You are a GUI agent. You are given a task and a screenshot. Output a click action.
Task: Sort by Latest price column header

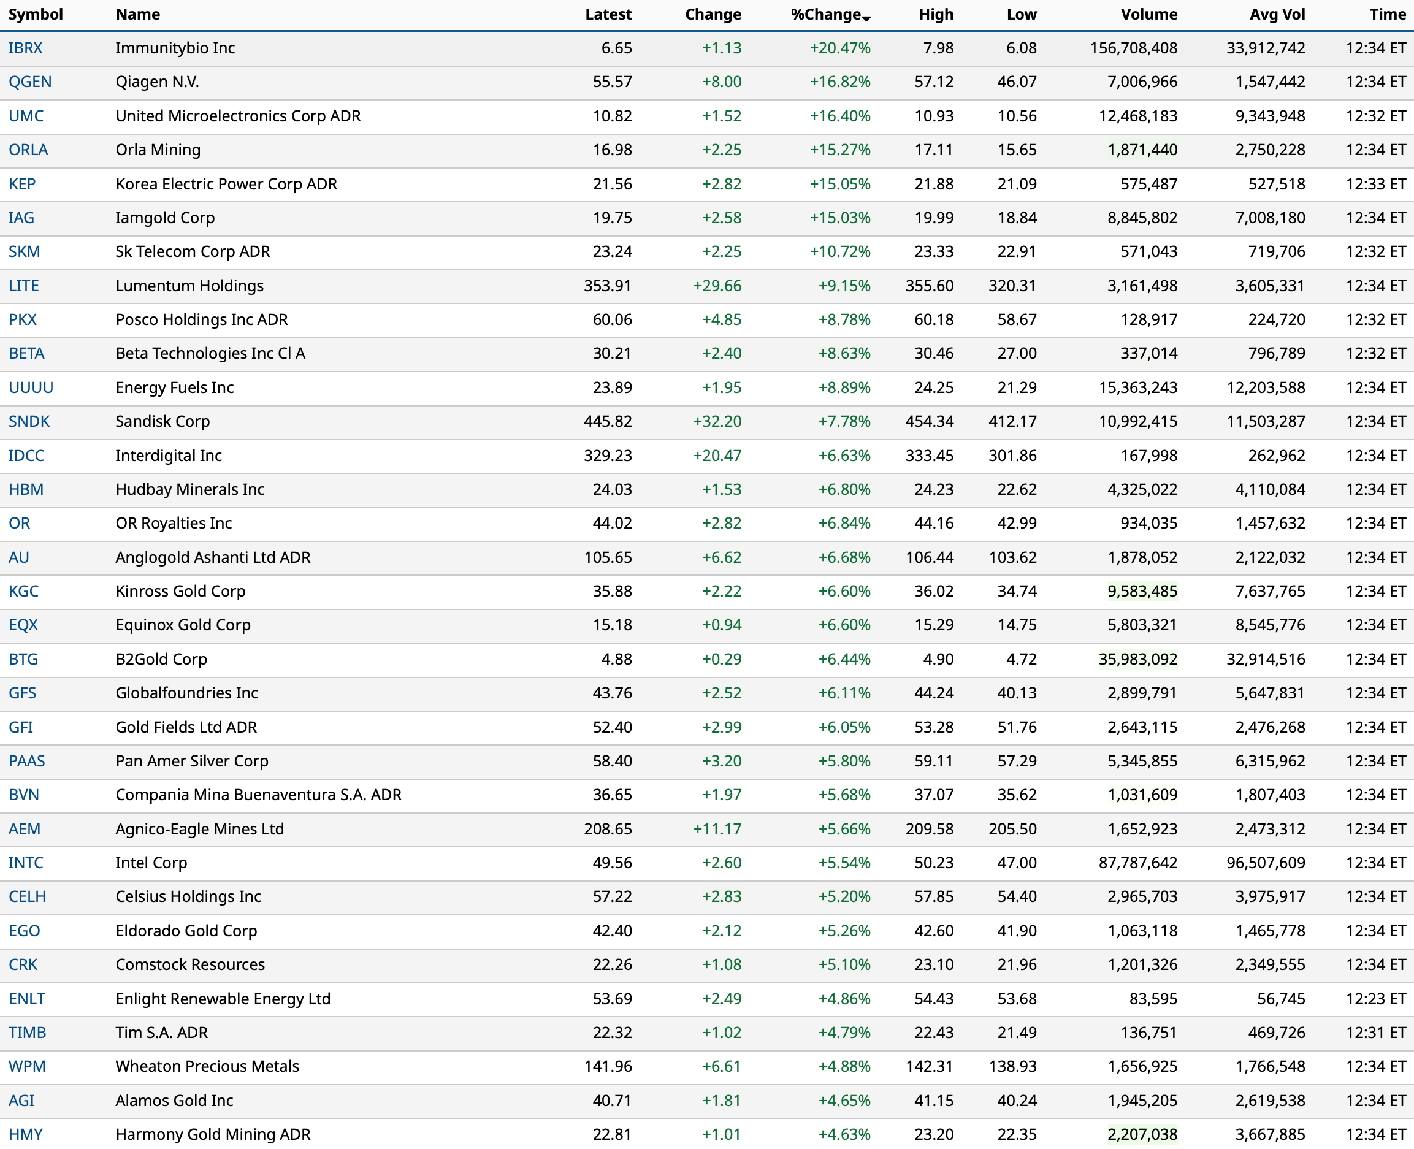(608, 15)
